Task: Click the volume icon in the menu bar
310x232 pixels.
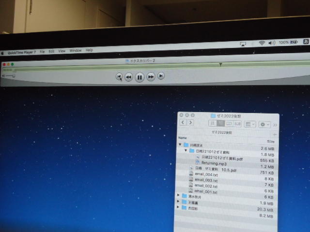Action: tap(272, 43)
